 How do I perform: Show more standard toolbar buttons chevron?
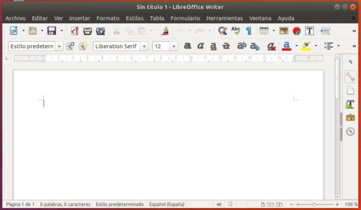[x=354, y=31]
